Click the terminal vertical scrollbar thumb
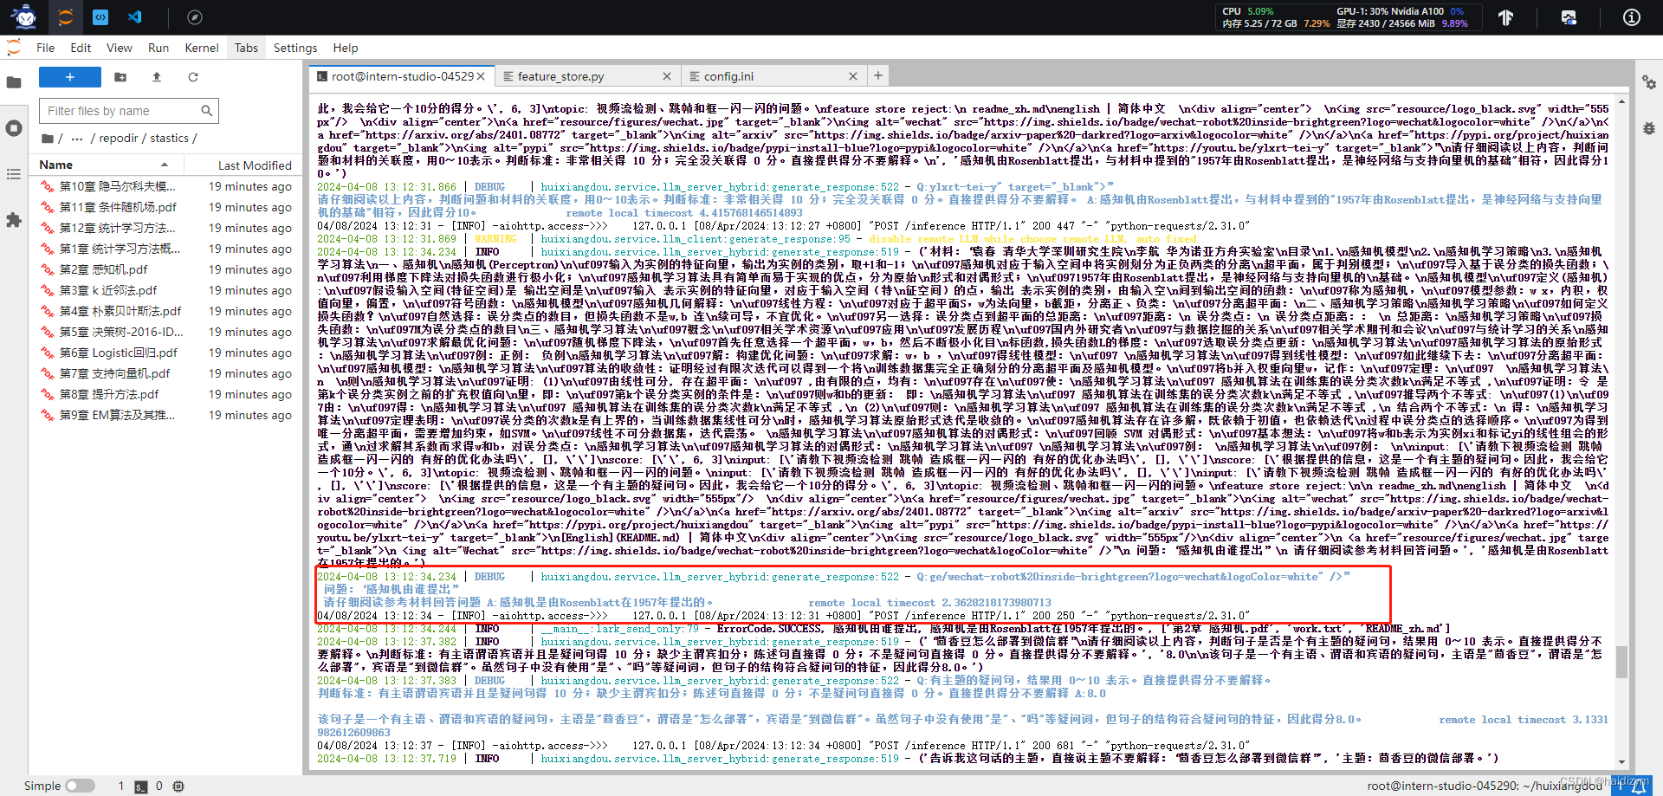This screenshot has height=796, width=1663. (x=1621, y=662)
